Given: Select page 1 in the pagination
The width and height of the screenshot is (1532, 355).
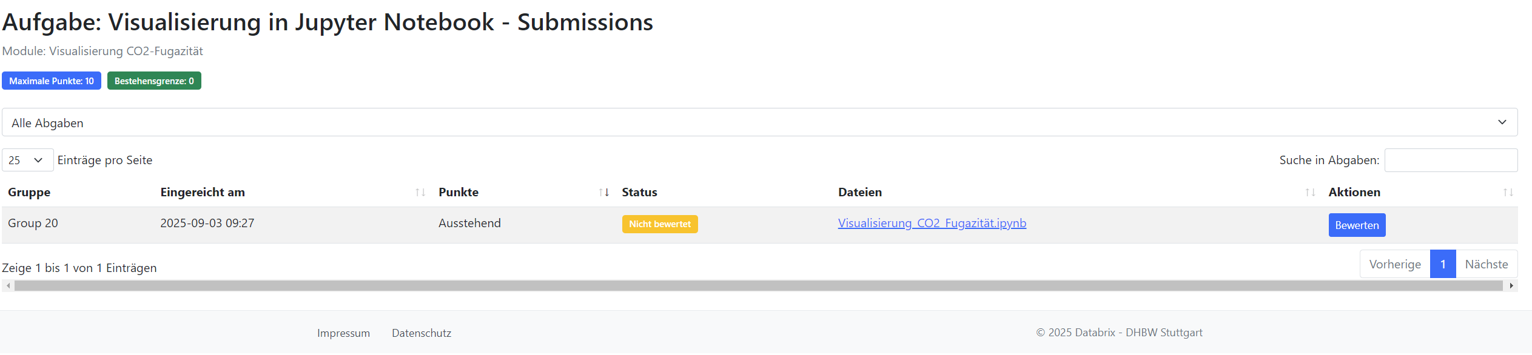Looking at the screenshot, I should 1443,265.
